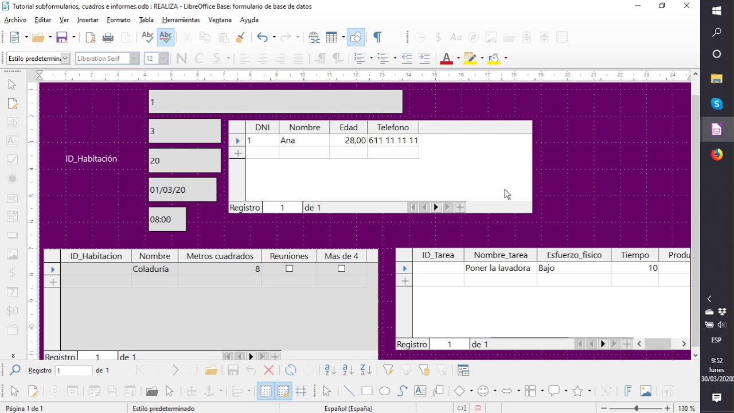This screenshot has width=734, height=413.
Task: Select the Text Box drawing tool
Action: pos(420,391)
